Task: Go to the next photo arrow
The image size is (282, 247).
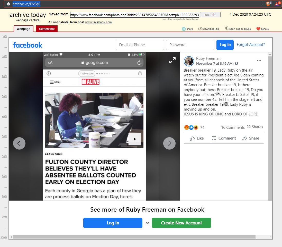Action: coord(169,143)
